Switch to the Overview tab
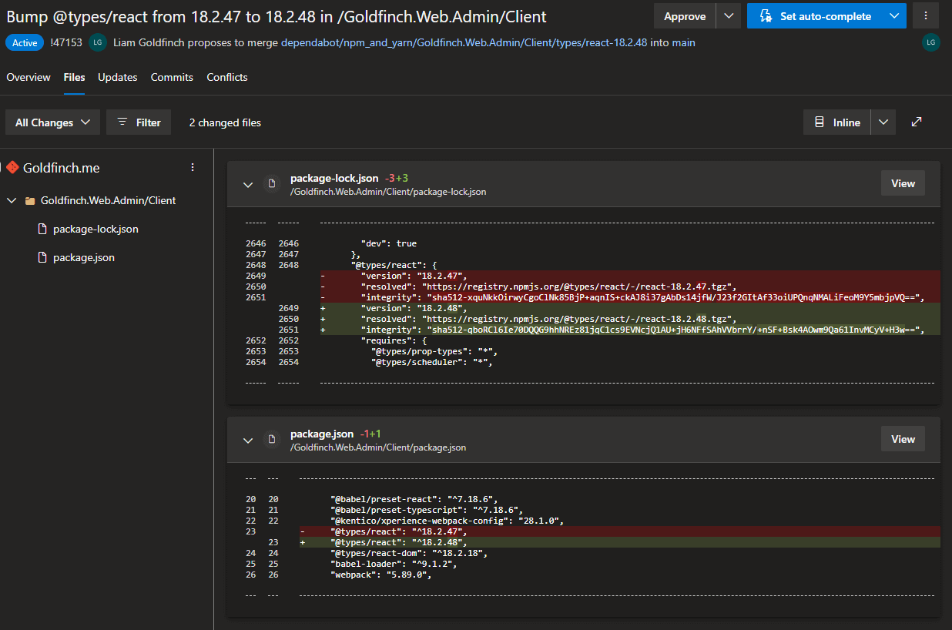 [28, 77]
